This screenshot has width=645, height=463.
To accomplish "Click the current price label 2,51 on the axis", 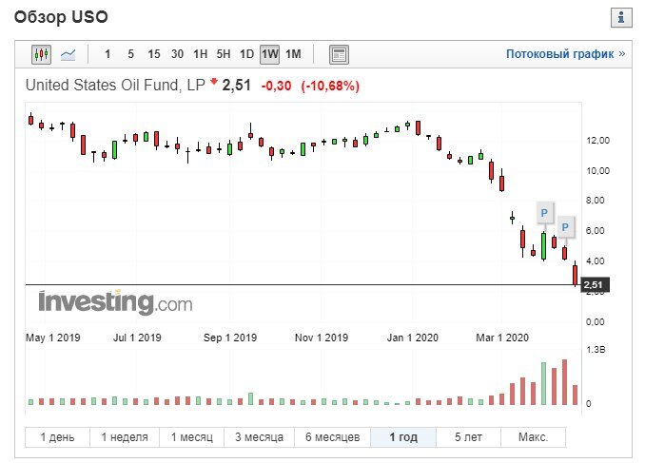I will click(x=595, y=284).
